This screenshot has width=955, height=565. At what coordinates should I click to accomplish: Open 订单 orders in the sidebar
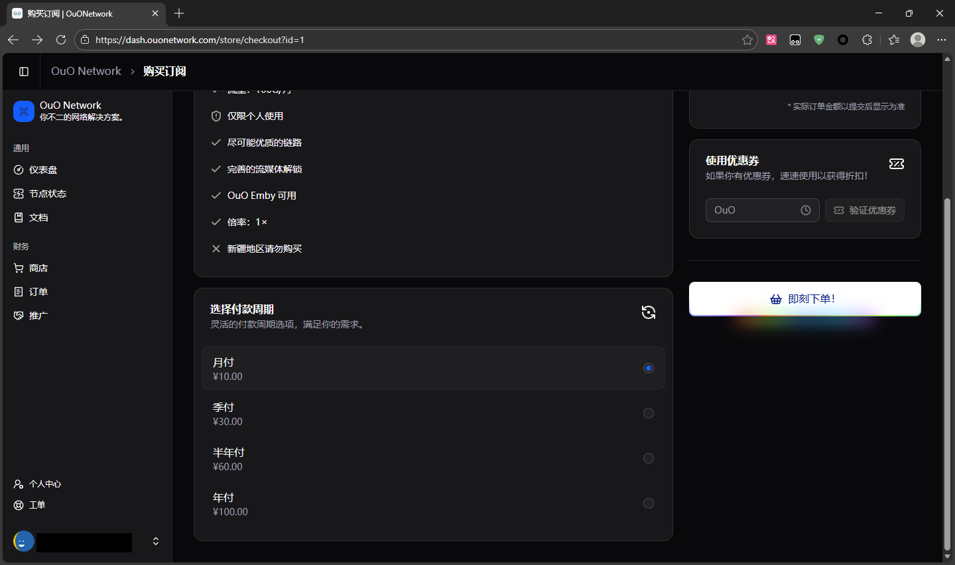38,292
